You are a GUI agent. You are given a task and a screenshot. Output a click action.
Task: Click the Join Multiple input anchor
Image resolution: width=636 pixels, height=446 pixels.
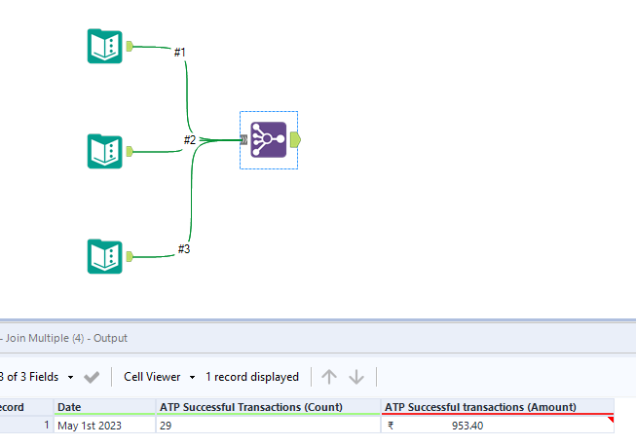pos(243,140)
